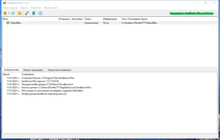
Task: Switch to the Сообщения sbie tab
Action: (11, 70)
